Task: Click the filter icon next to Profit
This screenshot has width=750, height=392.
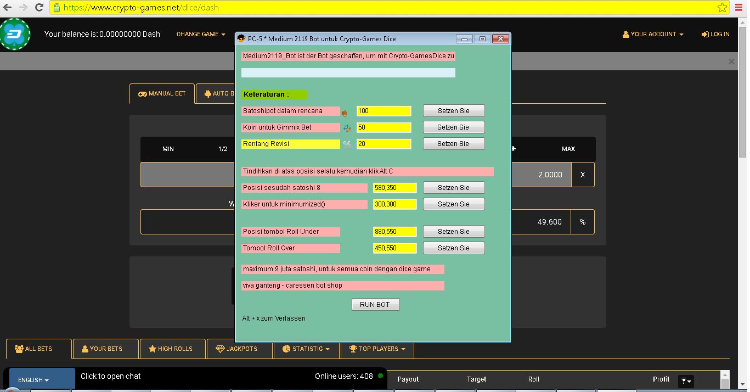Action: [686, 380]
